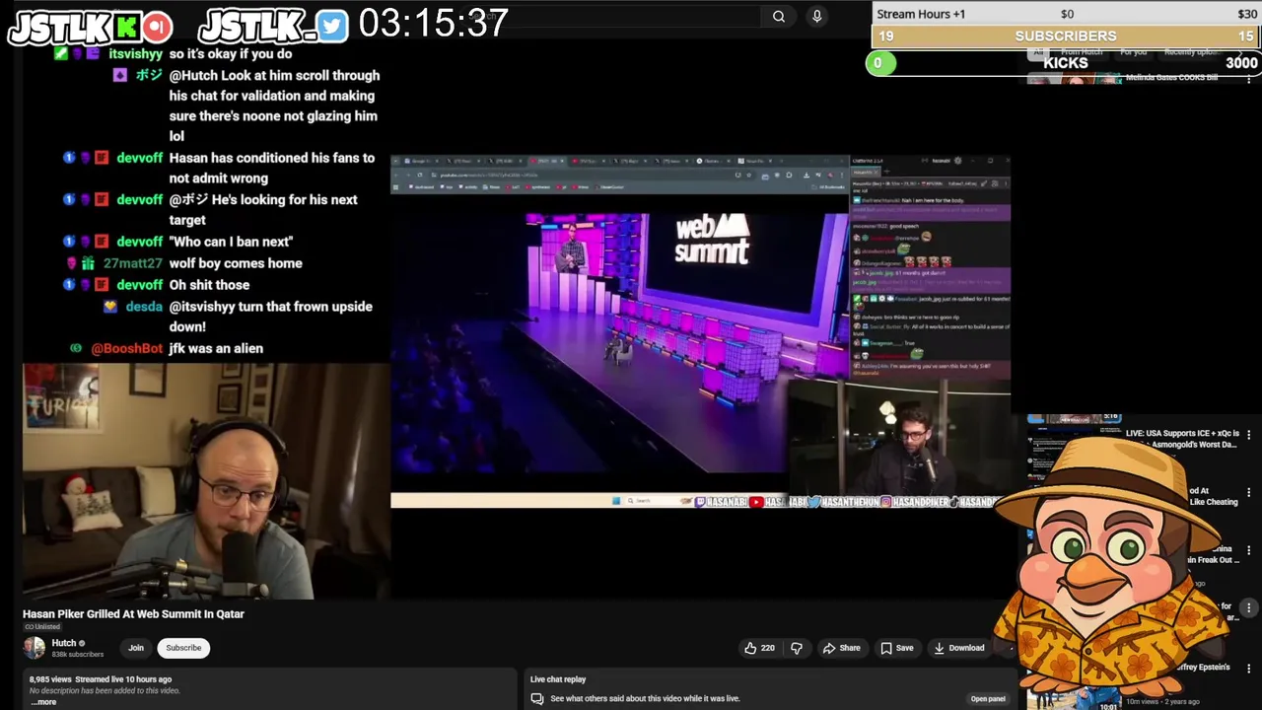The width and height of the screenshot is (1262, 710).
Task: Click the web summit video player
Action: point(700,331)
